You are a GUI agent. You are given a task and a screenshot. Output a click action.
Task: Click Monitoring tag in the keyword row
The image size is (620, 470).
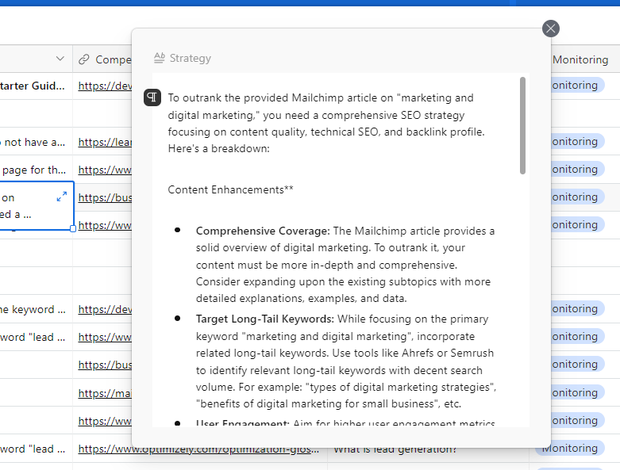(577, 308)
